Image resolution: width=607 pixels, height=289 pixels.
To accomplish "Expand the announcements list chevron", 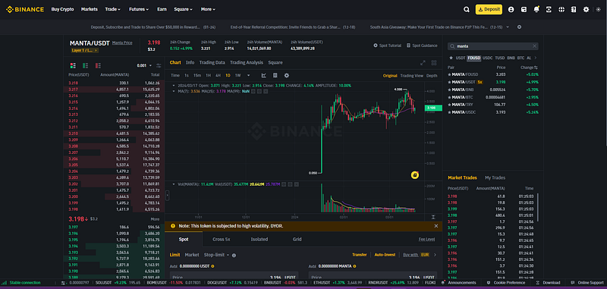I will pyautogui.click(x=508, y=27).
